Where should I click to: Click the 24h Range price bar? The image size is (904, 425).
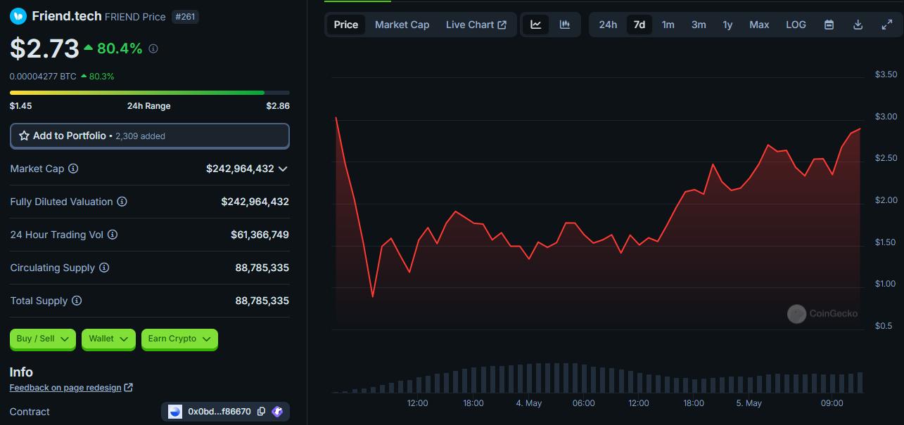pyautogui.click(x=149, y=93)
